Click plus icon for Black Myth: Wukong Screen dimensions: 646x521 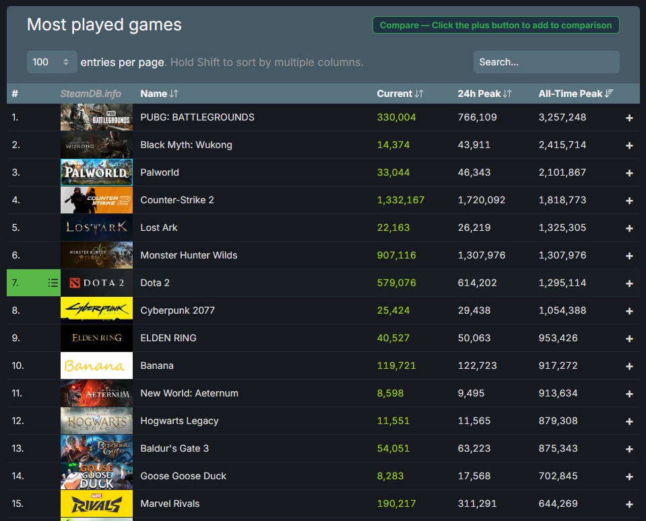629,145
